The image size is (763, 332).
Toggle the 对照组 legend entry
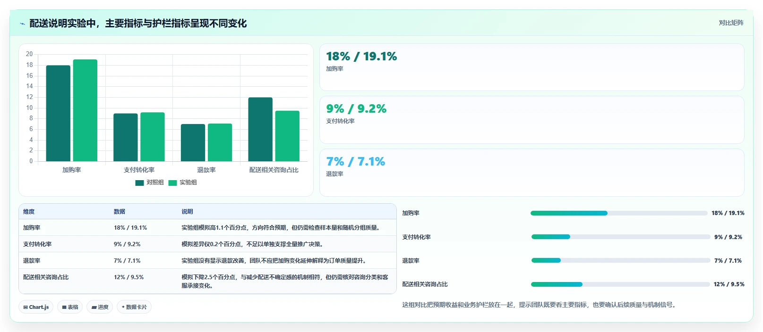tap(149, 183)
